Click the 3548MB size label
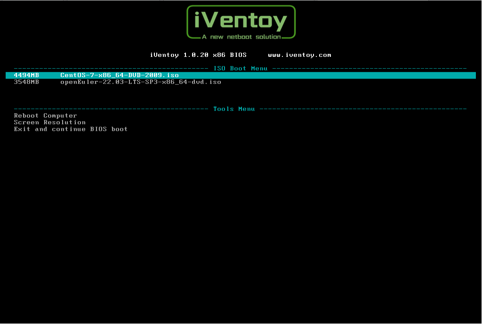The height and width of the screenshot is (324, 482). click(x=26, y=82)
